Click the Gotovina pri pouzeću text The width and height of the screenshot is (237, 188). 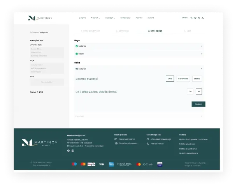pyautogui.click(x=128, y=143)
